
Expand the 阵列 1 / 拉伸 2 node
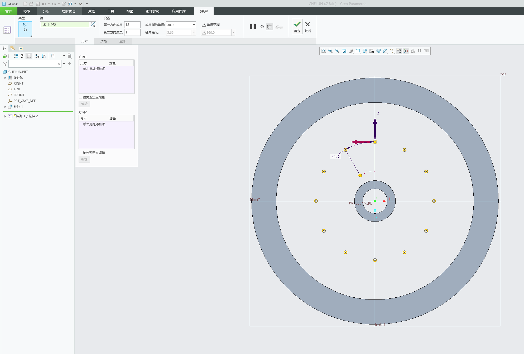[x=5, y=116]
